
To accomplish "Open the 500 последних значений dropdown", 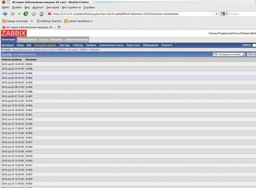I will point(228,54).
